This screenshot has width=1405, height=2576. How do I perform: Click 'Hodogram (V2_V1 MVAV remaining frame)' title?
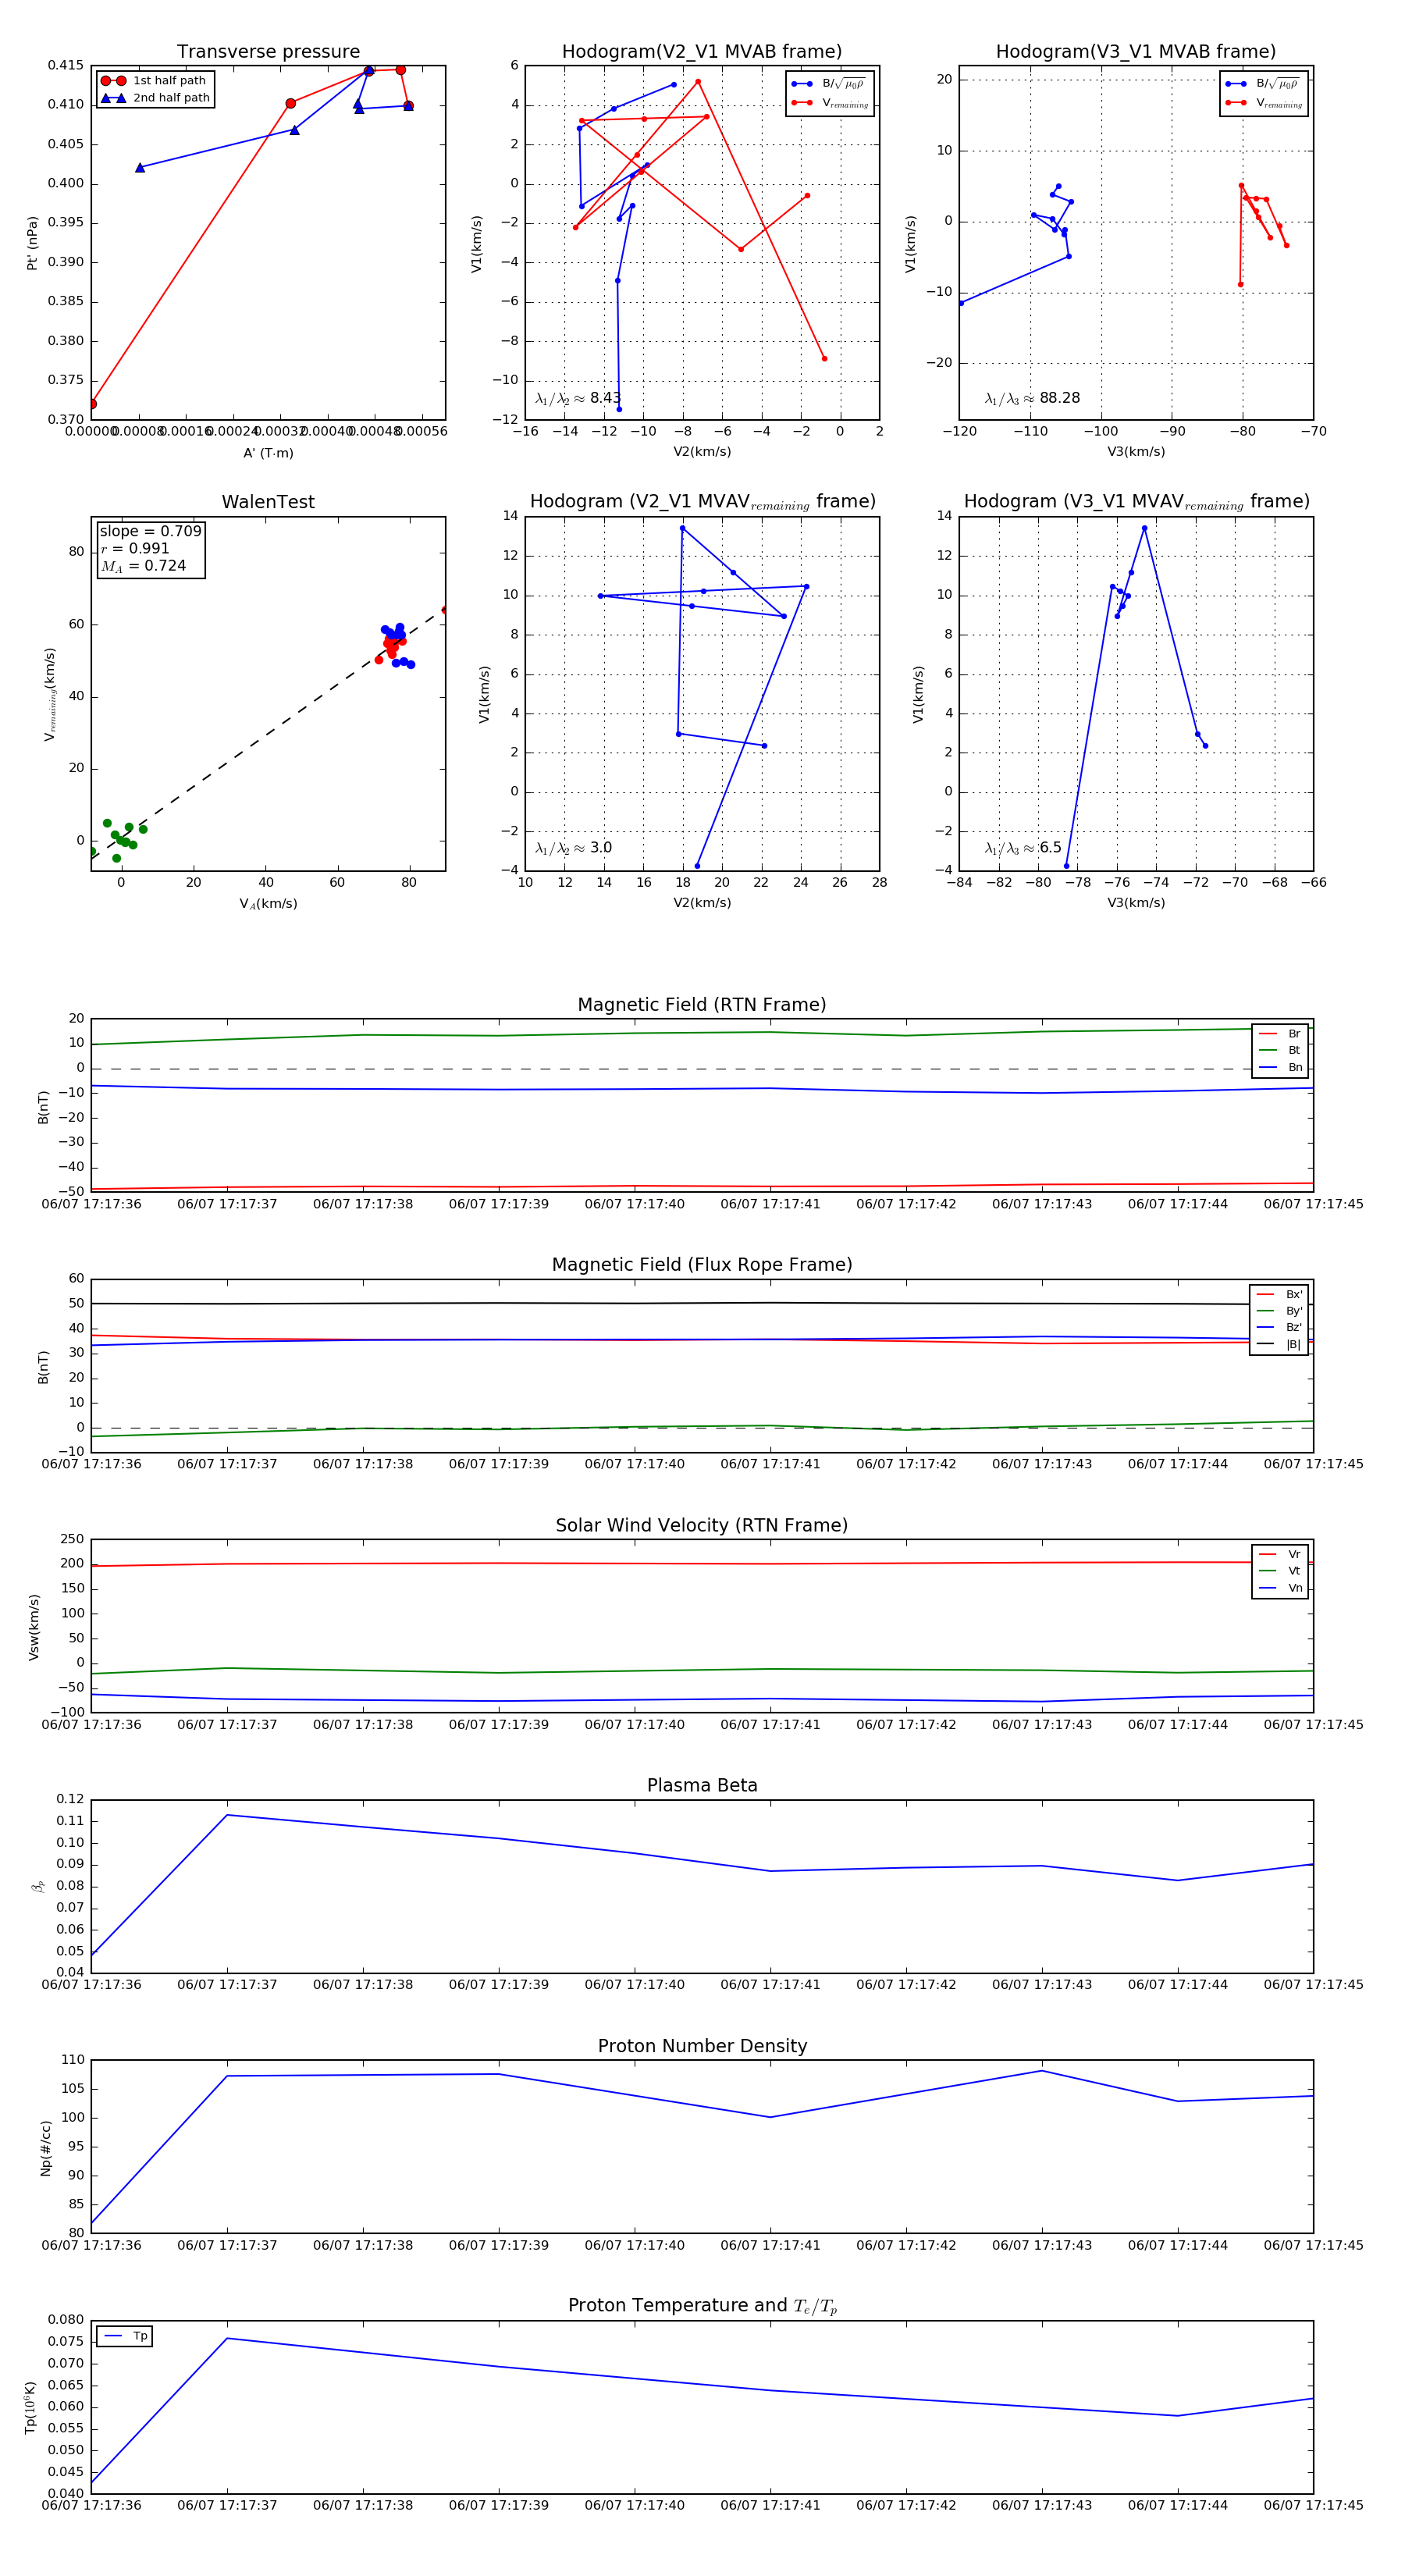click(702, 502)
